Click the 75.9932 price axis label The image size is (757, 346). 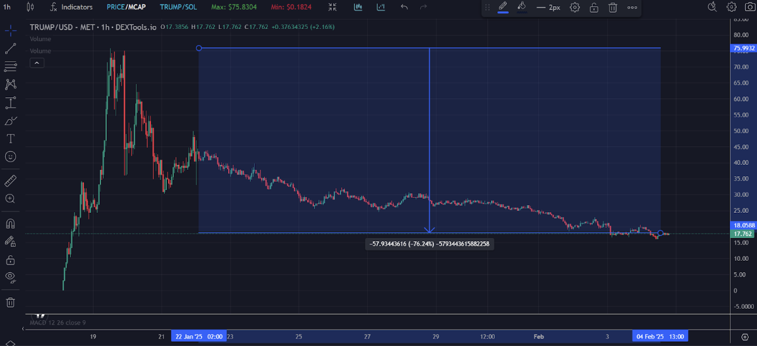(743, 48)
